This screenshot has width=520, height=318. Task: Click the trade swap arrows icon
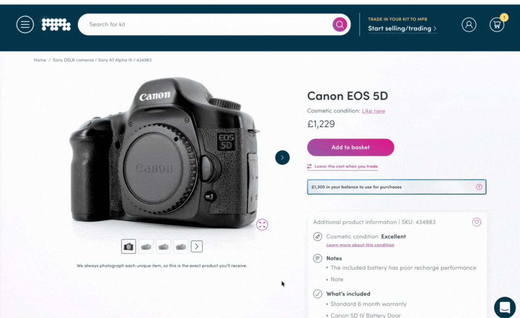point(309,166)
